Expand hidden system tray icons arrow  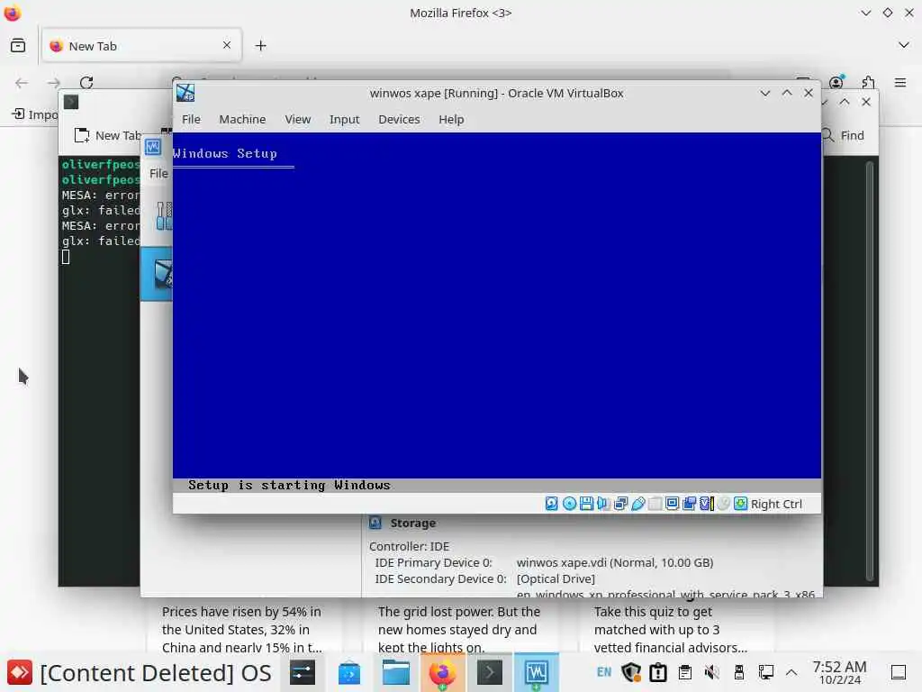point(792,672)
